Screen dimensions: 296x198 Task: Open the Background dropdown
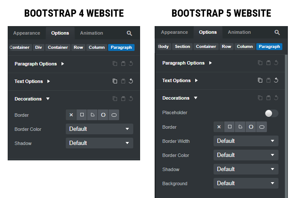[x=246, y=183]
